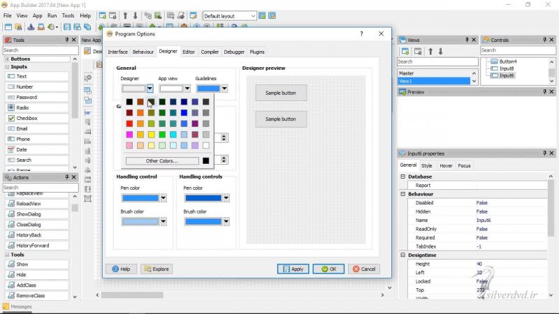Click the Search field in Controls panel
Screen dimensions: 559x314
[x=516, y=50]
